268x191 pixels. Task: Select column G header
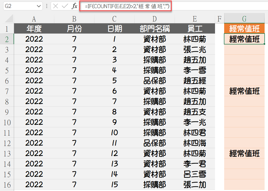coord(244,19)
